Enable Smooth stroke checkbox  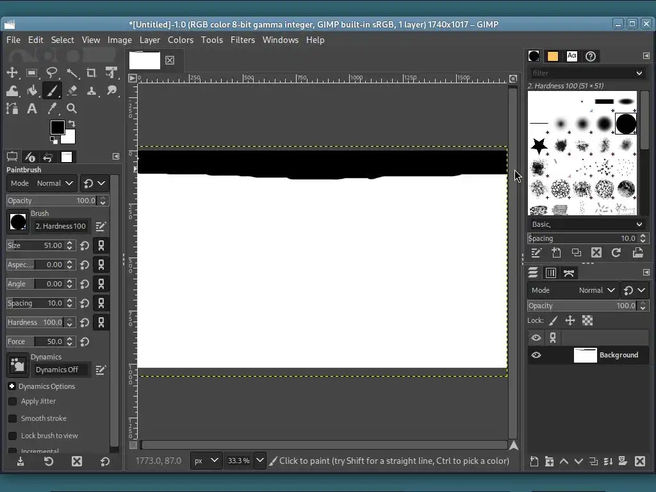click(x=13, y=418)
